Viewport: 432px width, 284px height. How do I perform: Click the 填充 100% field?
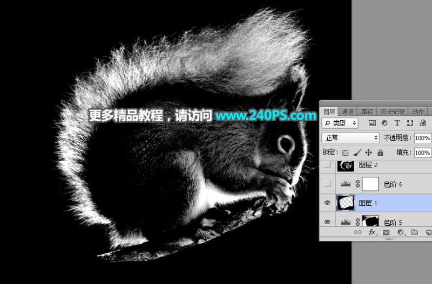point(423,153)
